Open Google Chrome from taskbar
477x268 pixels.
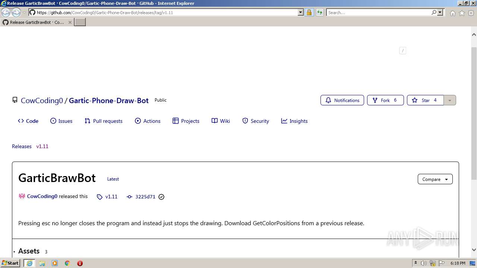tap(67, 263)
